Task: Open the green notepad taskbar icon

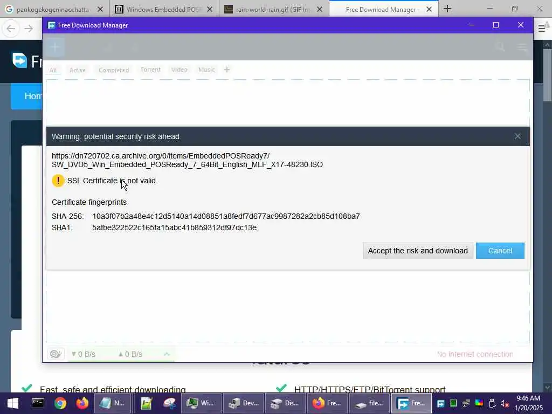Action: (x=146, y=403)
